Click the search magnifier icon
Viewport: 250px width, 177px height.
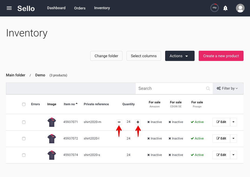208,88
